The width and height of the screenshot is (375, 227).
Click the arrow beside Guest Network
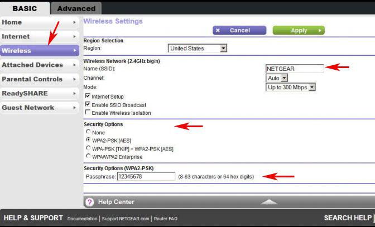point(74,108)
